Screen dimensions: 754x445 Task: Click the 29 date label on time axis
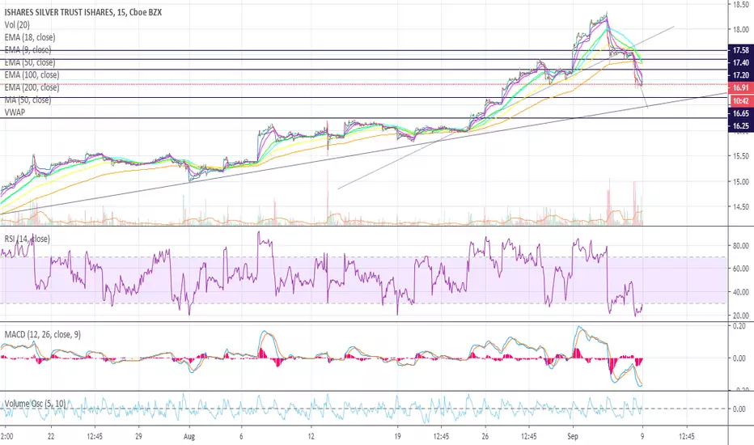138,436
